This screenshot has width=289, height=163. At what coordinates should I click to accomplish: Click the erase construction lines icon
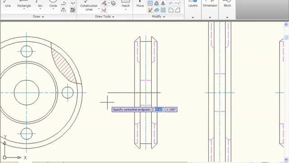click(x=104, y=3)
